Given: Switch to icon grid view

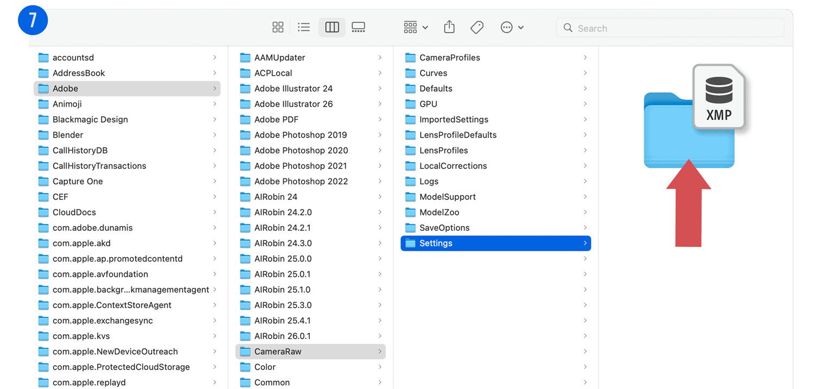Looking at the screenshot, I should (278, 27).
